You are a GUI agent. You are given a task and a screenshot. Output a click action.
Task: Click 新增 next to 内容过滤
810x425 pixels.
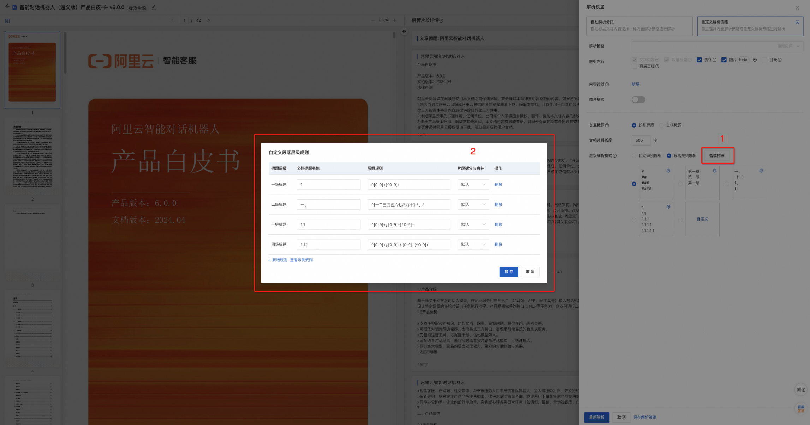(x=635, y=84)
